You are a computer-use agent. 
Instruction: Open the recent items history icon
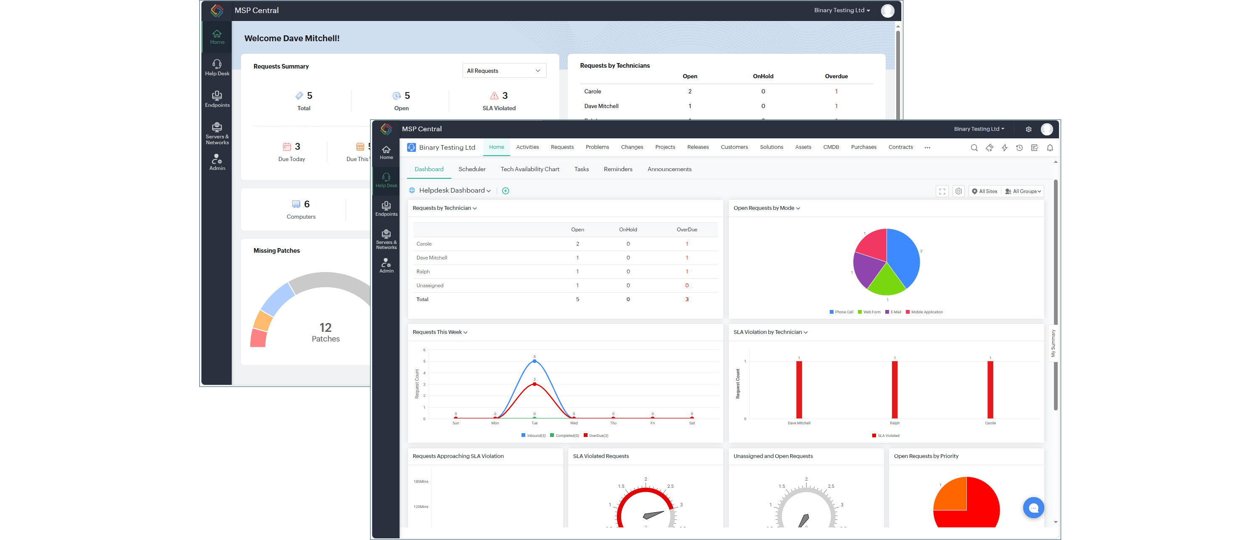(1019, 148)
